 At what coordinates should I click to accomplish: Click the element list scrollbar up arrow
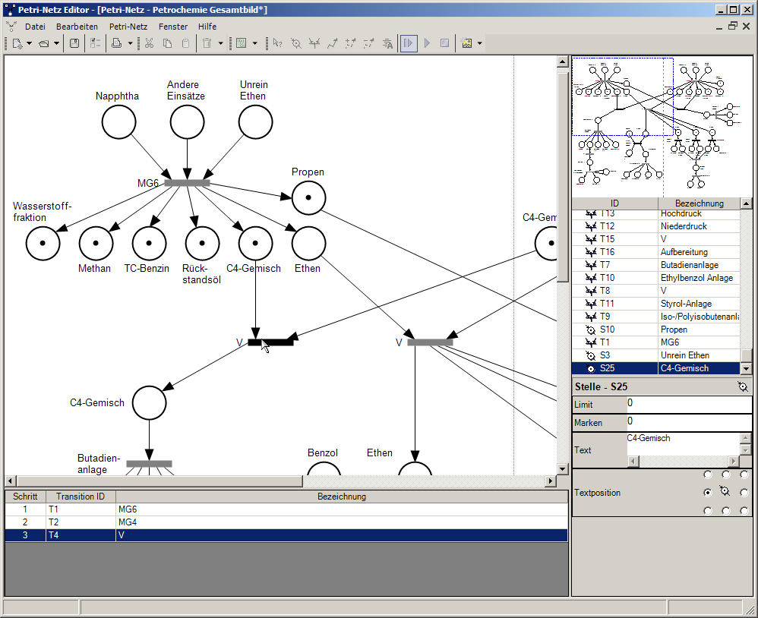tap(746, 203)
